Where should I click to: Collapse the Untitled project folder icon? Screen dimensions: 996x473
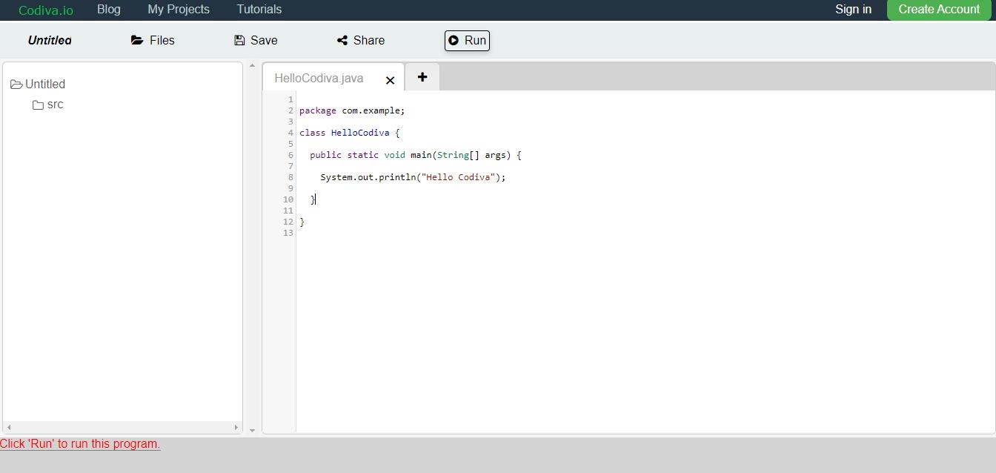click(x=16, y=85)
